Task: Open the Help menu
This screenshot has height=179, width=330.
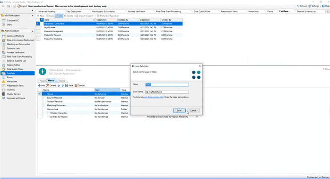Action: [x=326, y=6]
